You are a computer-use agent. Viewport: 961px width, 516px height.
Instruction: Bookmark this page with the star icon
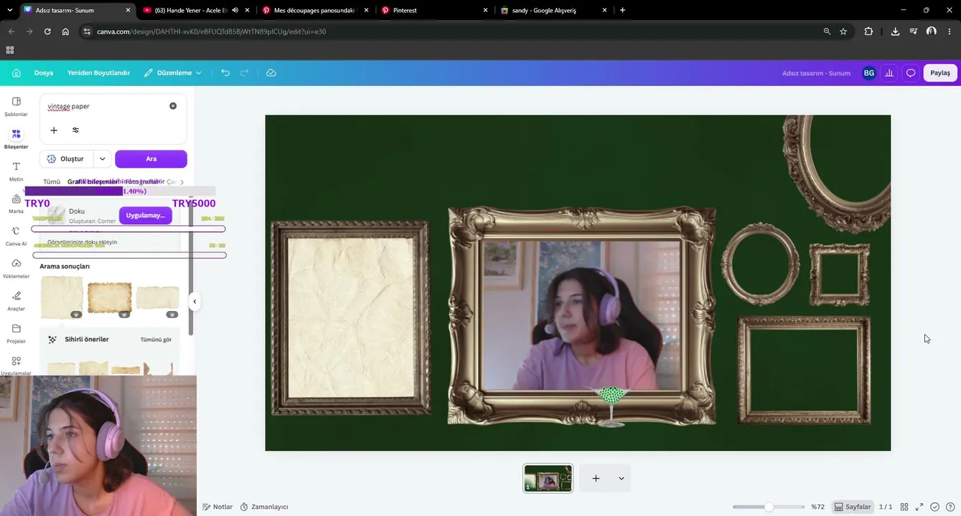pos(843,32)
